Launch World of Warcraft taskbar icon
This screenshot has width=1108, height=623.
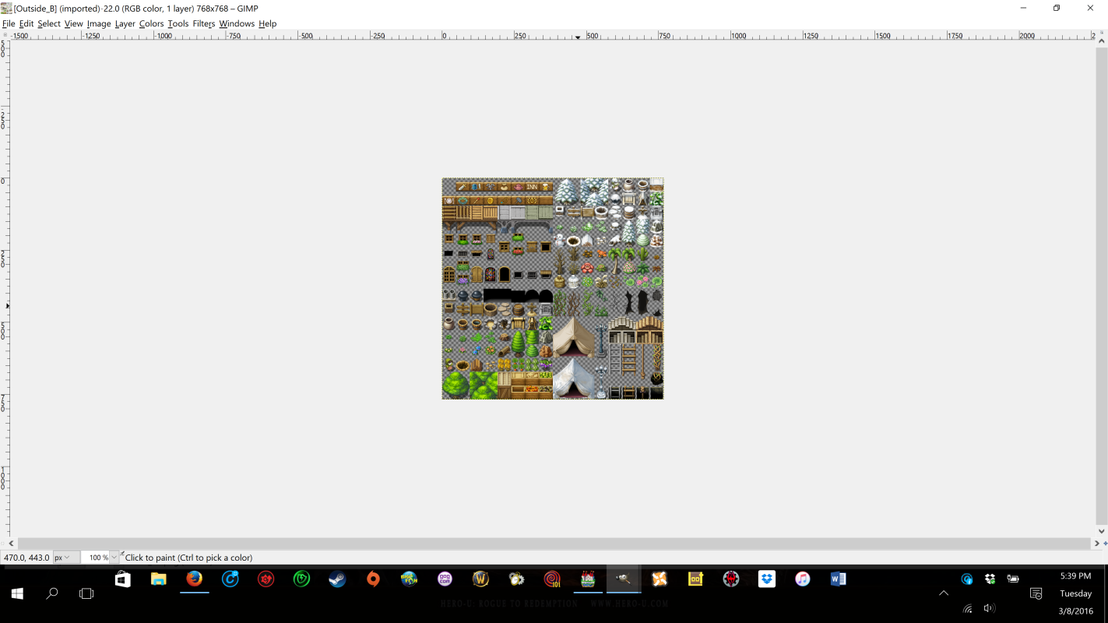[480, 579]
